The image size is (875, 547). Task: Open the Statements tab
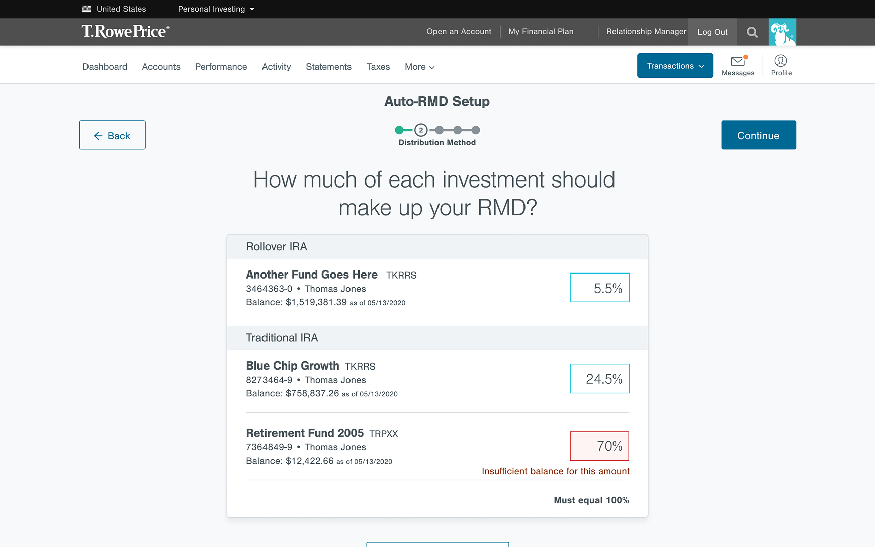pos(328,67)
